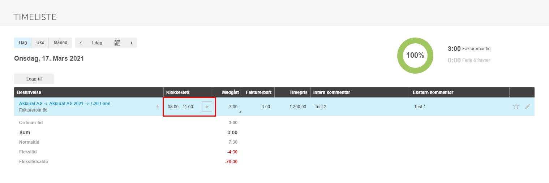The image size is (549, 183).
Task: Expand the Medgått cell corner triangle
Action: 240,112
